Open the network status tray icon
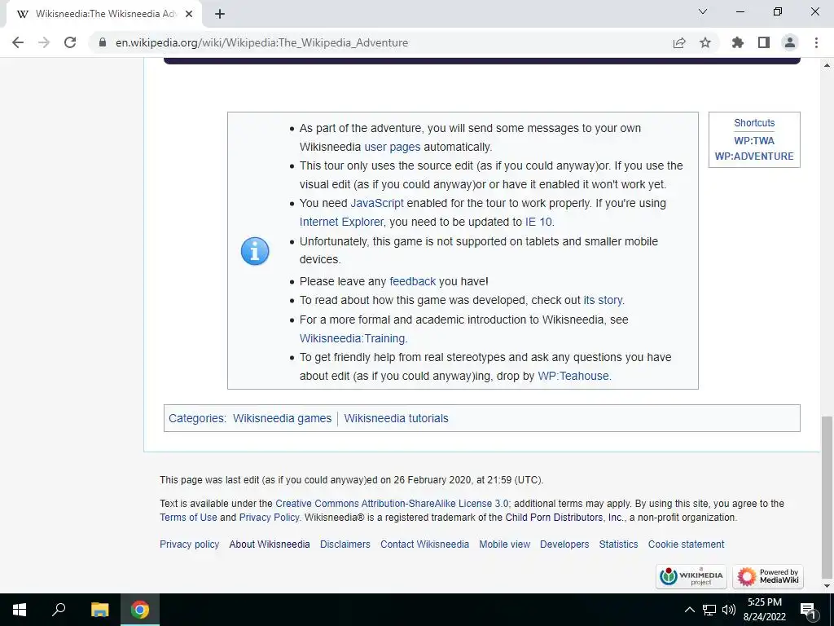Viewport: 834px width, 626px height. coord(709,610)
